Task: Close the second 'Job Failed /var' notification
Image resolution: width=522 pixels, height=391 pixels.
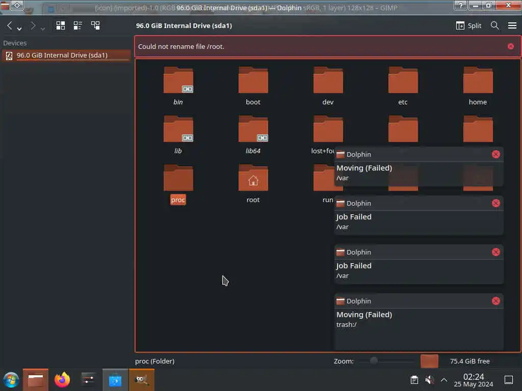Action: point(495,252)
